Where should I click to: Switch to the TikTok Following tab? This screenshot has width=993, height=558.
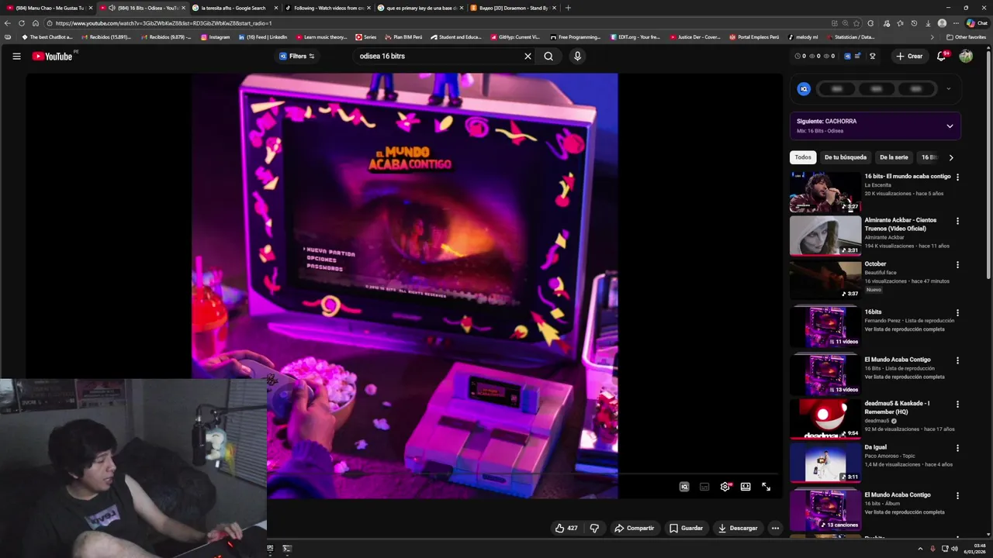click(326, 8)
